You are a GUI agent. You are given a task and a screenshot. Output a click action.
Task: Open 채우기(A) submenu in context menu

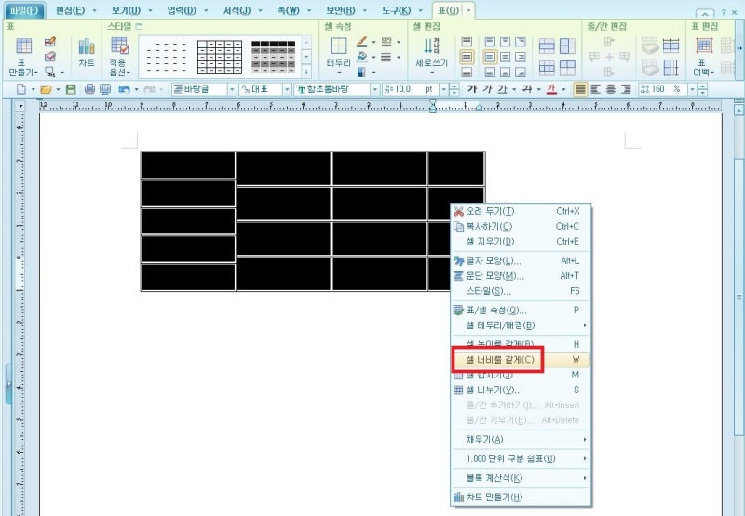click(x=521, y=440)
